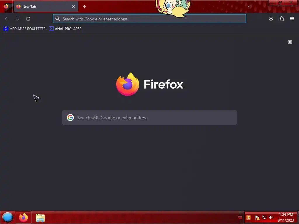Open the Extensions puzzle icon
299x224 pixels.
coord(281,19)
